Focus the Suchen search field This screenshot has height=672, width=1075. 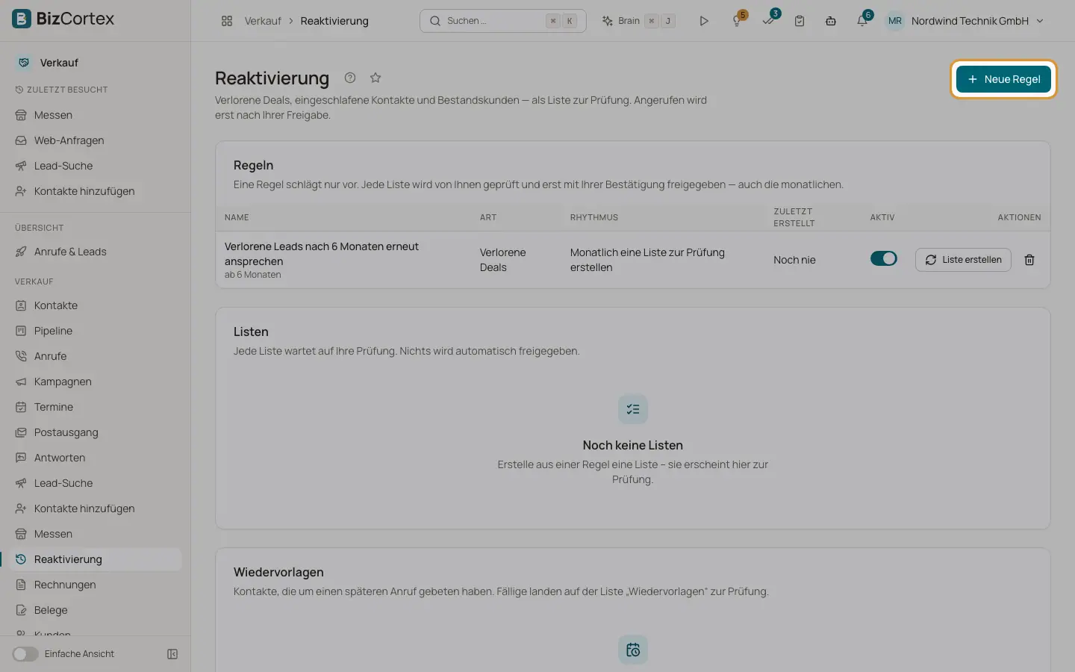pyautogui.click(x=503, y=21)
